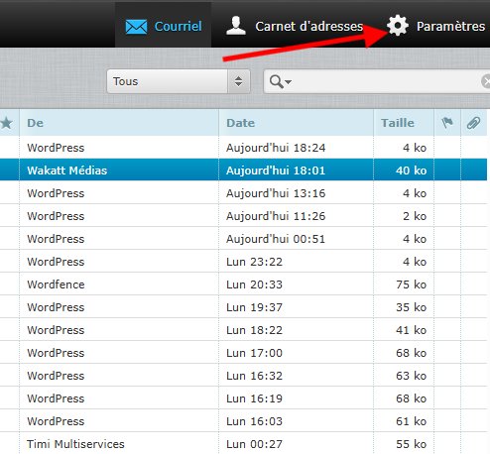Open Carnet d'adresses person icon

coord(236,26)
